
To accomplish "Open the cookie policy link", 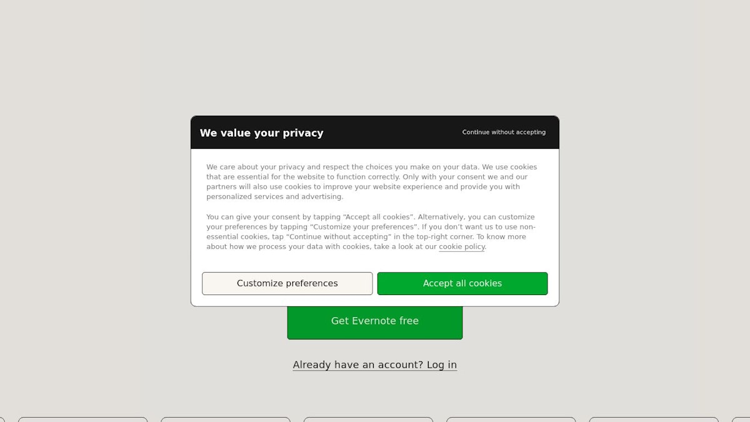I will (x=462, y=247).
